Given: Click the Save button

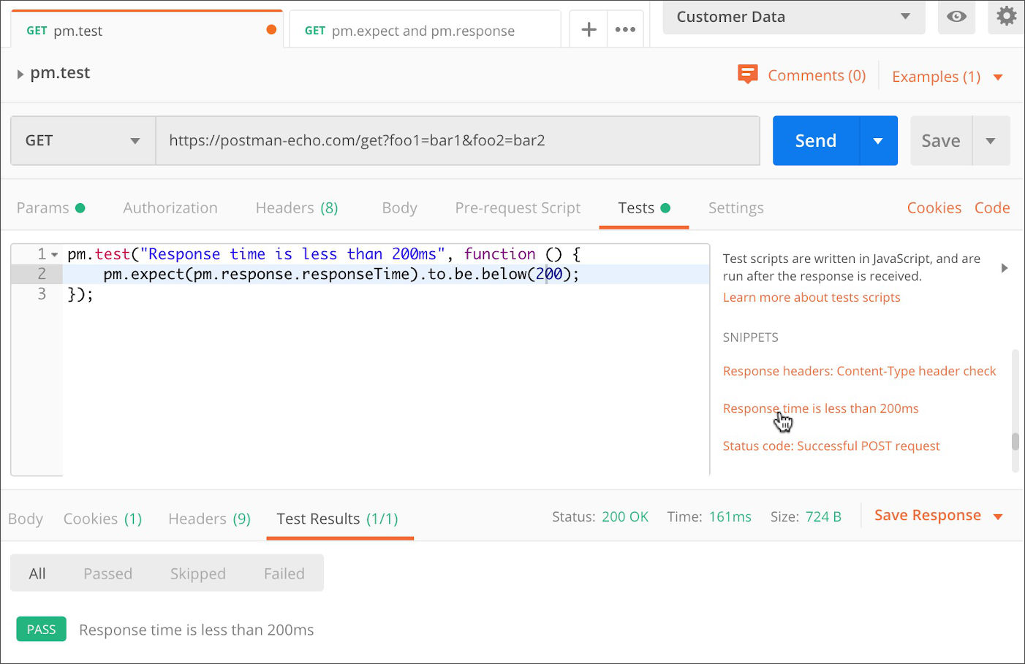Looking at the screenshot, I should click(941, 140).
